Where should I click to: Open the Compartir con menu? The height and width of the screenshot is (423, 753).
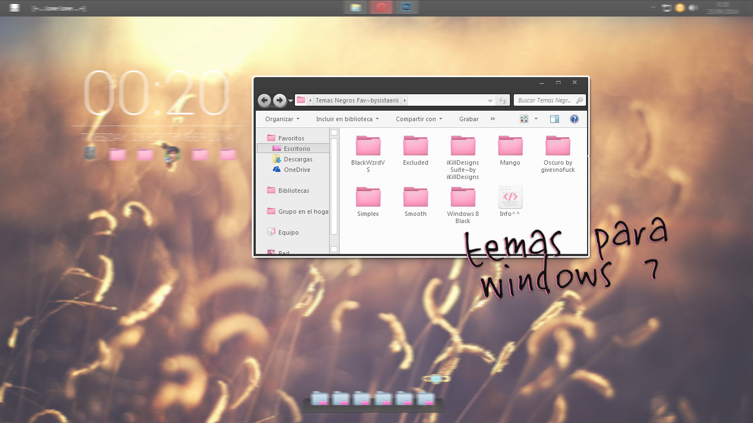point(419,119)
